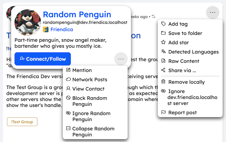Image resolution: width=226 pixels, height=142 pixels.
Task: Click the Random Penguin avatar picture
Action: 28,22
